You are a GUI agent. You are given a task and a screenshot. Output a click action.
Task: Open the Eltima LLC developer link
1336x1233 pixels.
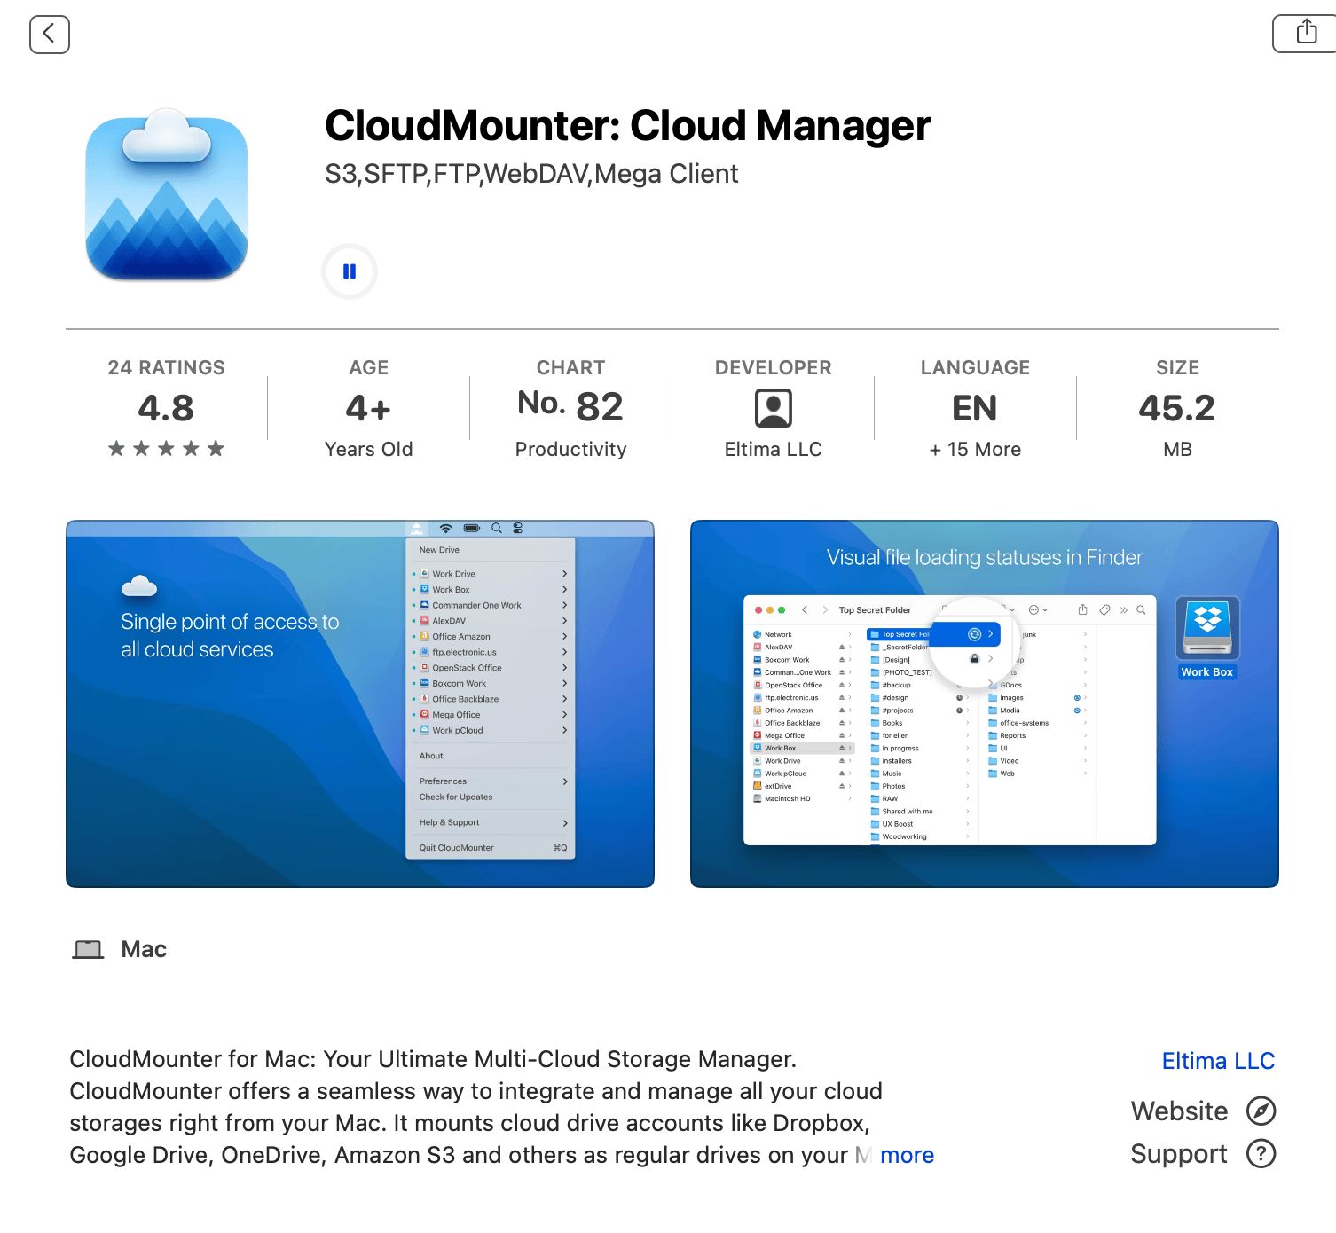1217,1061
